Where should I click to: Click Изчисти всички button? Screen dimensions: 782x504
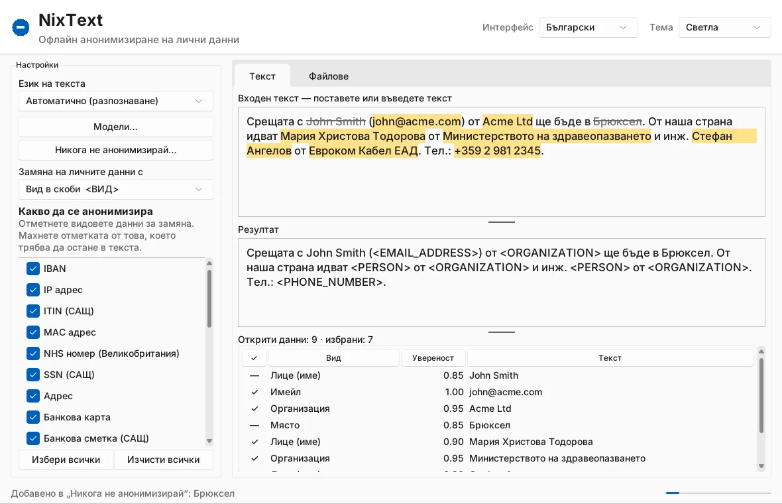click(164, 460)
